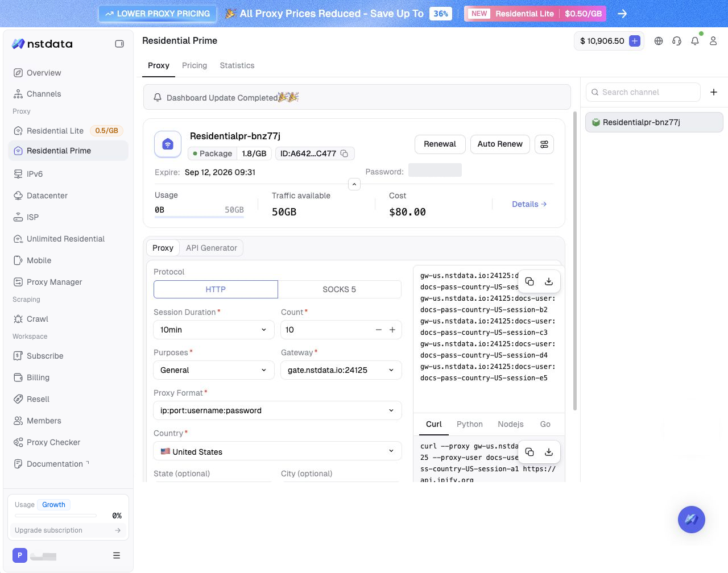Image resolution: width=728 pixels, height=573 pixels.
Task: Open the Proxy Format dropdown
Action: click(x=278, y=410)
